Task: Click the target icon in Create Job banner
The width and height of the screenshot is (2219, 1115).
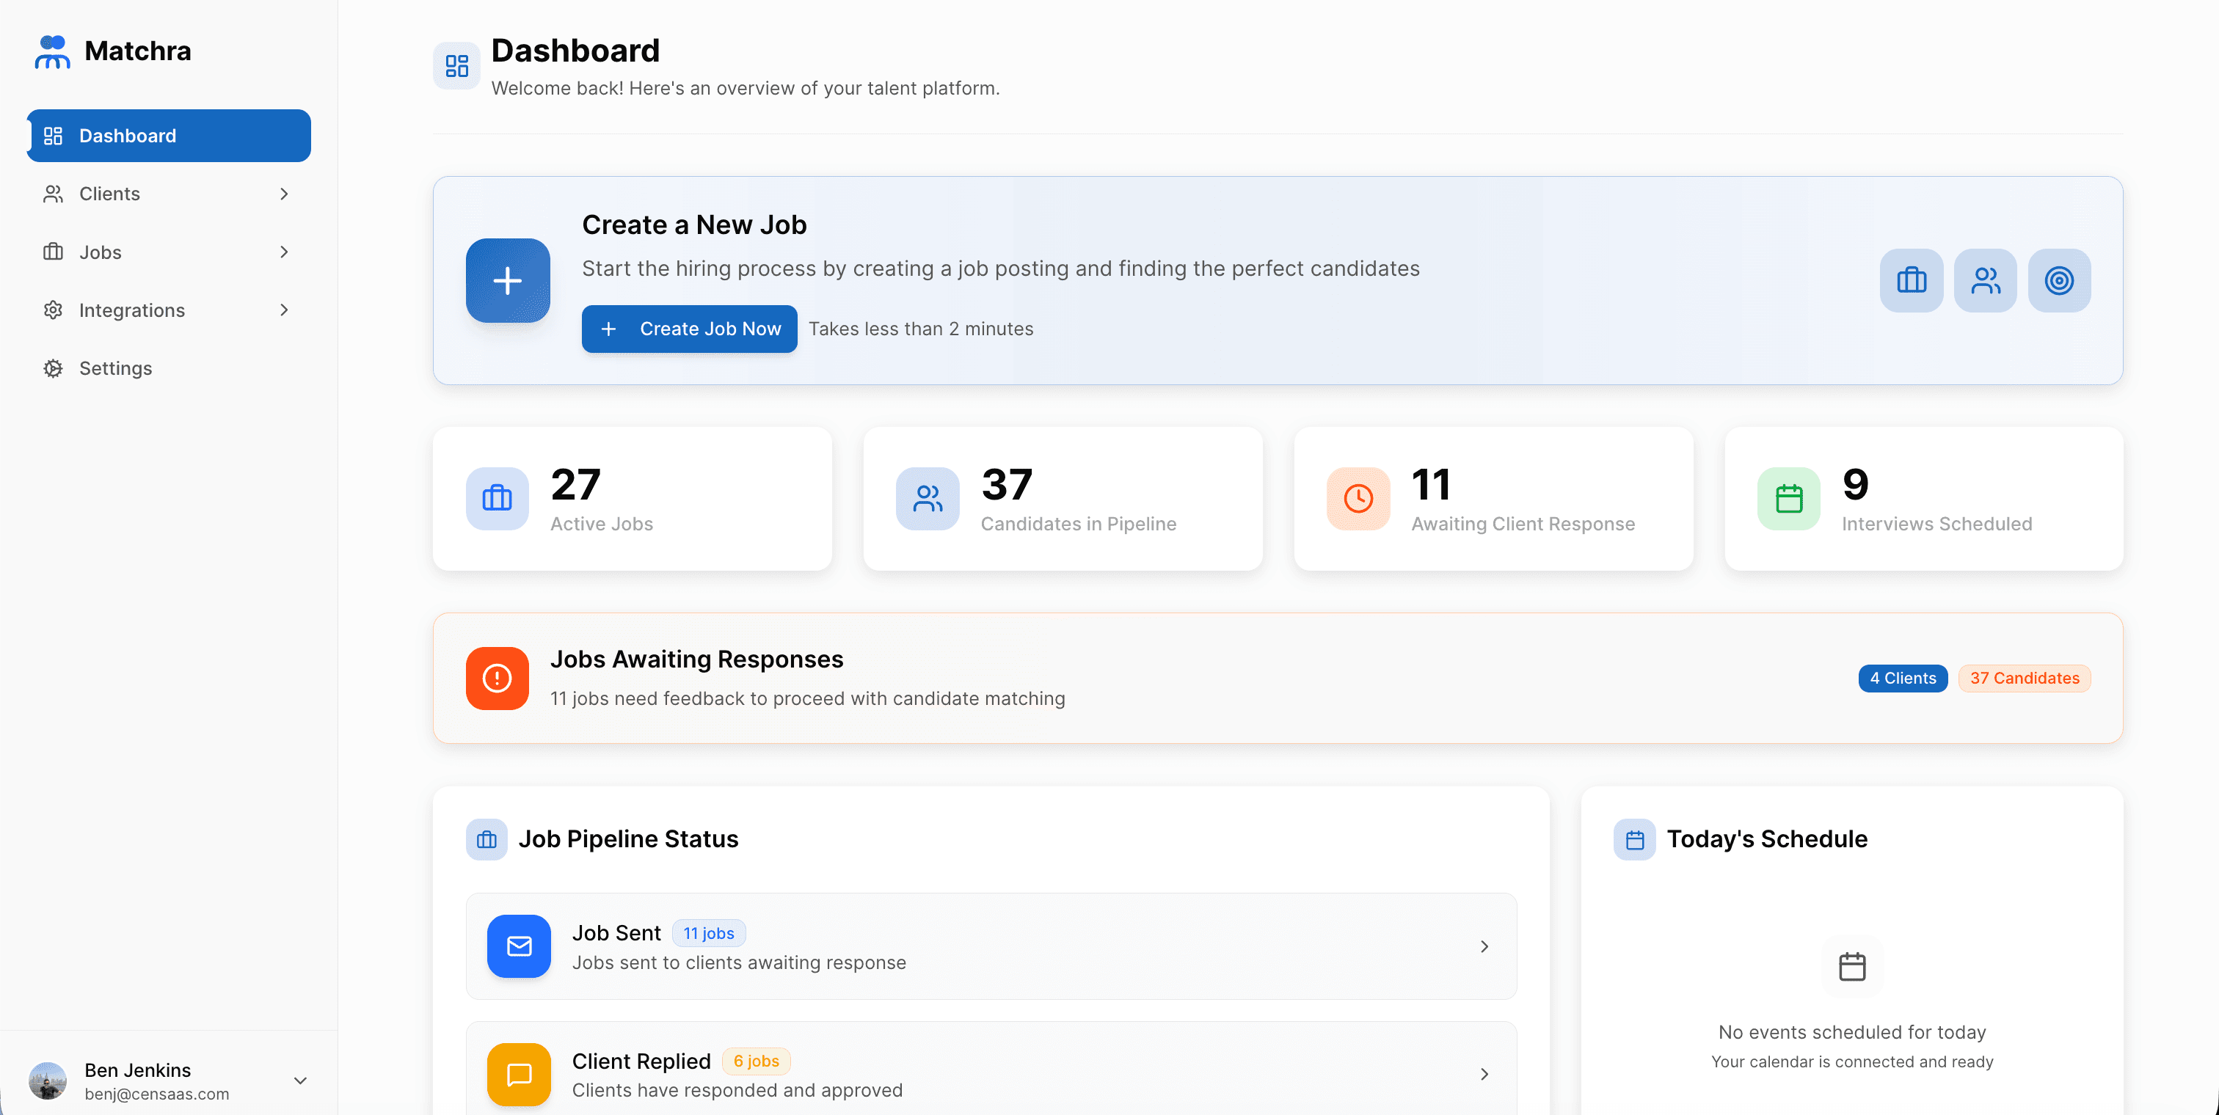Action: tap(2059, 281)
